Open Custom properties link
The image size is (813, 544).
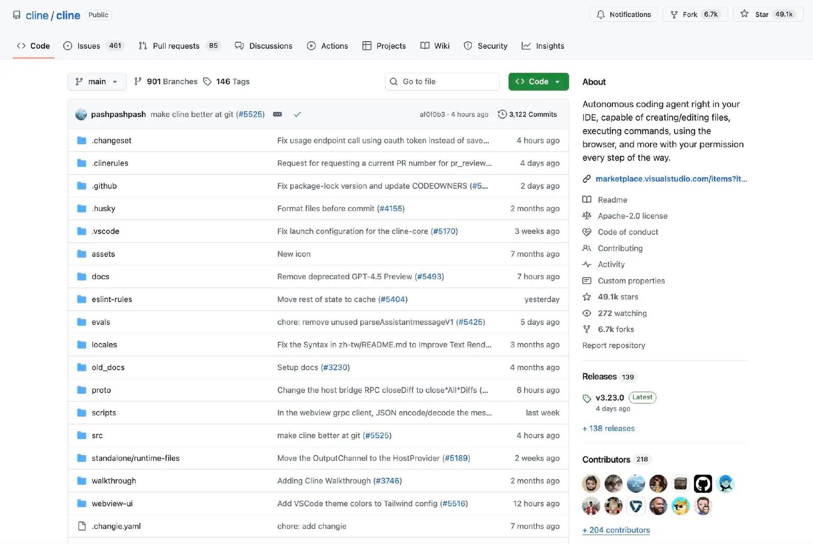(x=631, y=281)
